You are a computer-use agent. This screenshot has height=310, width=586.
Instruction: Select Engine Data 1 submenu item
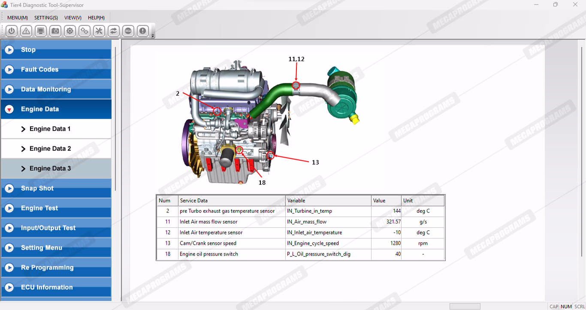point(56,129)
